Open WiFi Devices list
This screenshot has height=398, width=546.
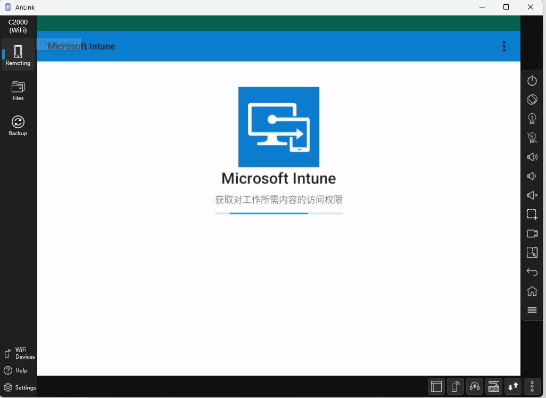coord(19,353)
